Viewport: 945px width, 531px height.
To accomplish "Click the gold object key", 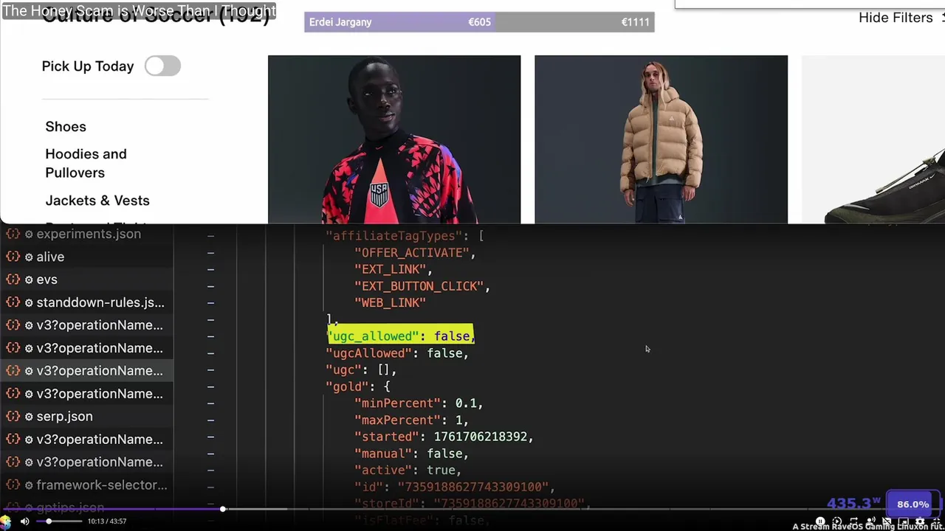I will click(x=347, y=386).
